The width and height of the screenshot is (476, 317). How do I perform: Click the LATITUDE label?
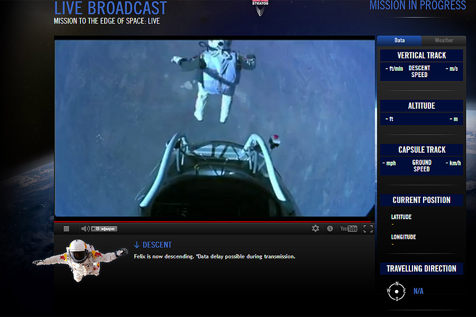(401, 217)
